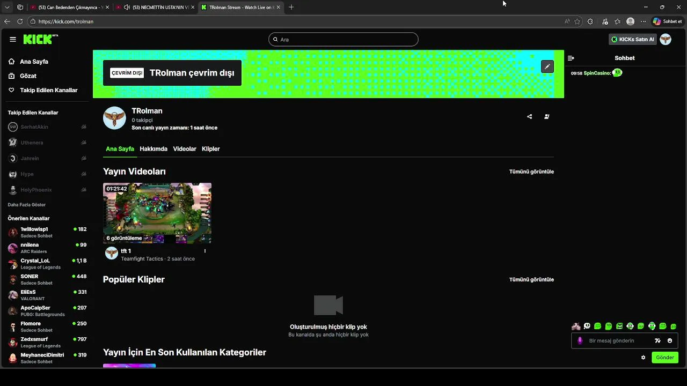Reload the page in browser
The image size is (687, 386).
20,21
